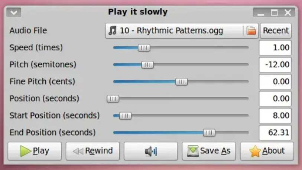Toggle the speaker volume button
The image size is (302, 170).
[x=151, y=151]
